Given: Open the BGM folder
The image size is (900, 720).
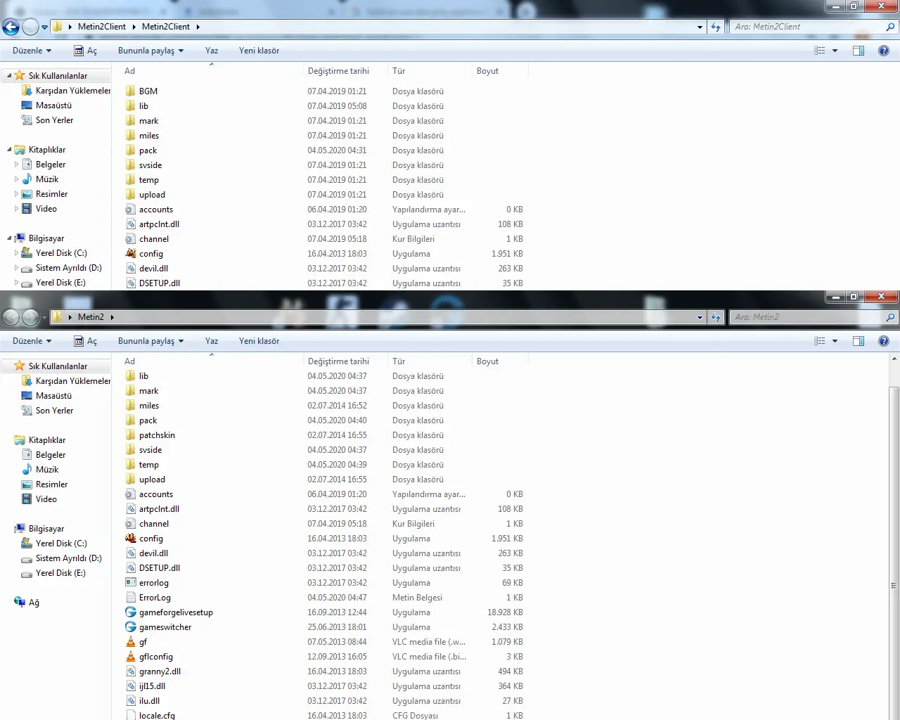Looking at the screenshot, I should (x=148, y=91).
